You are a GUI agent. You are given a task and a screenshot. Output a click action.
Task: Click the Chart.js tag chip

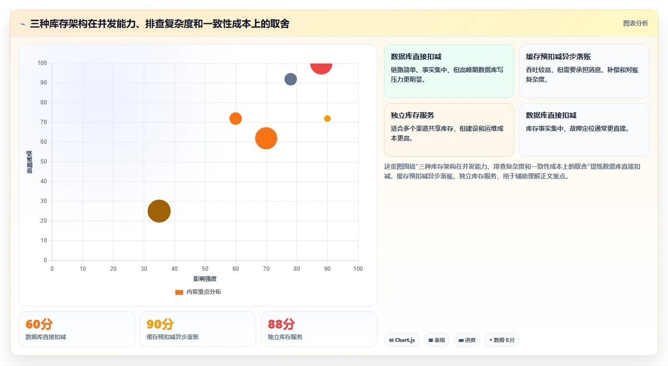[402, 340]
